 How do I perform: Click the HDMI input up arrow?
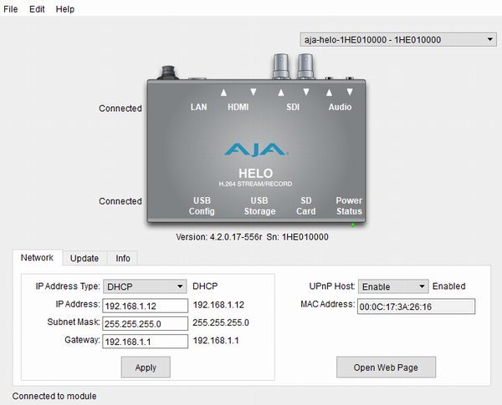[x=223, y=93]
